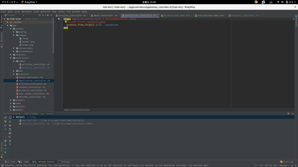Open Event Log from status bar

coord(287,162)
